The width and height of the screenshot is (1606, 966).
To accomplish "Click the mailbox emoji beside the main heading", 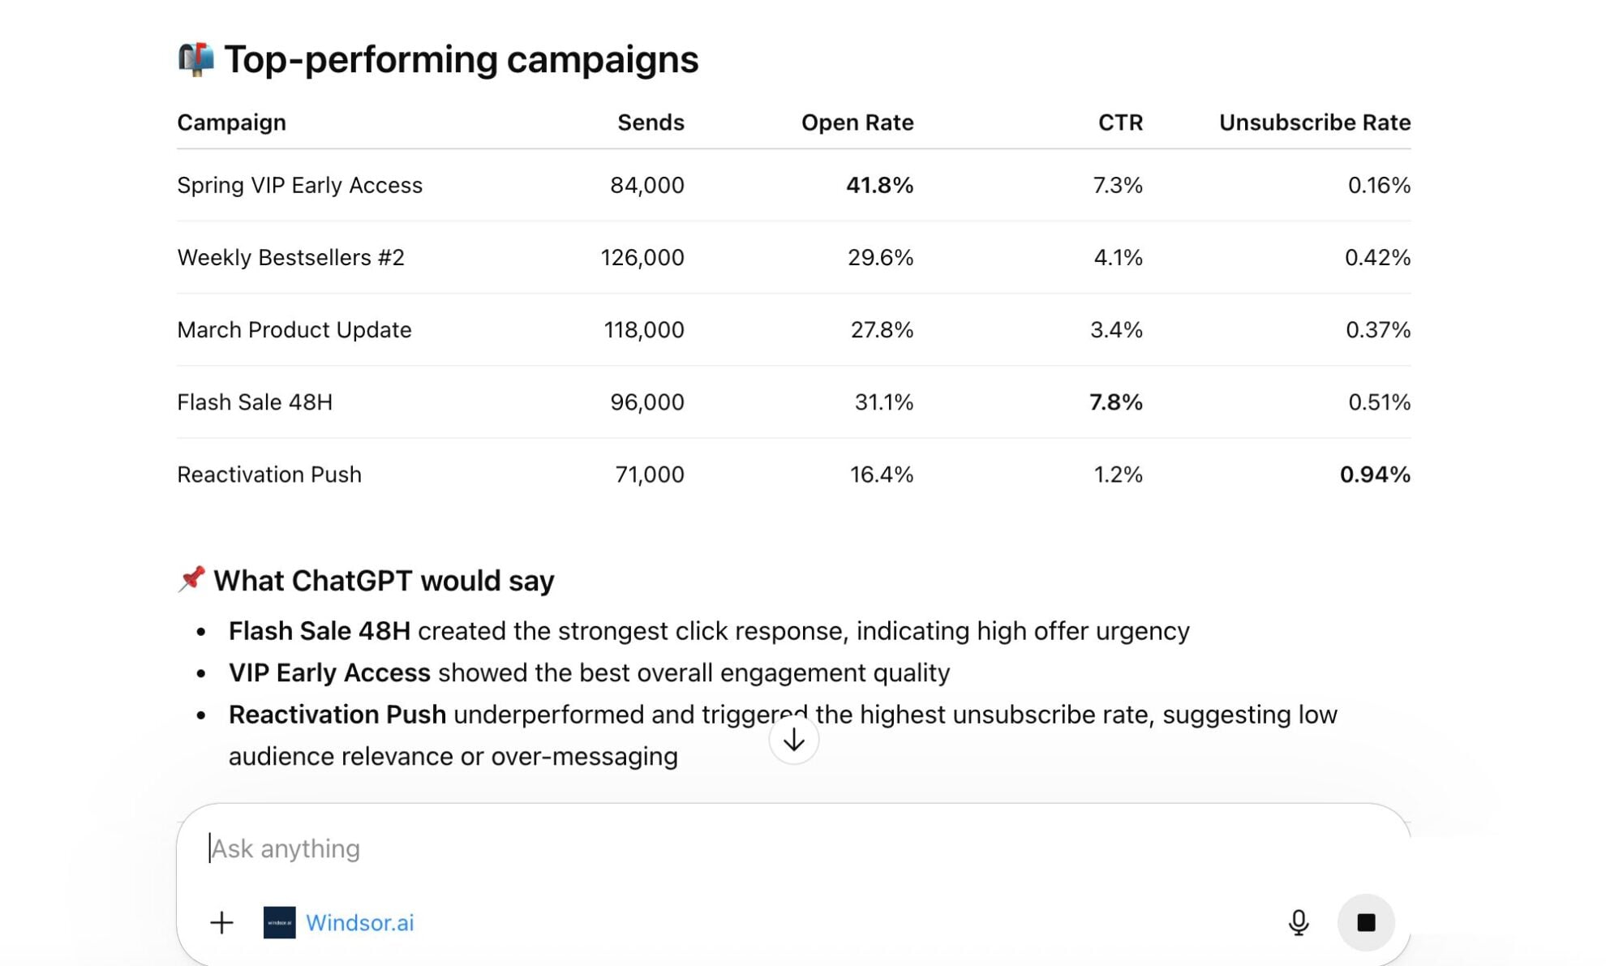I will coord(194,58).
